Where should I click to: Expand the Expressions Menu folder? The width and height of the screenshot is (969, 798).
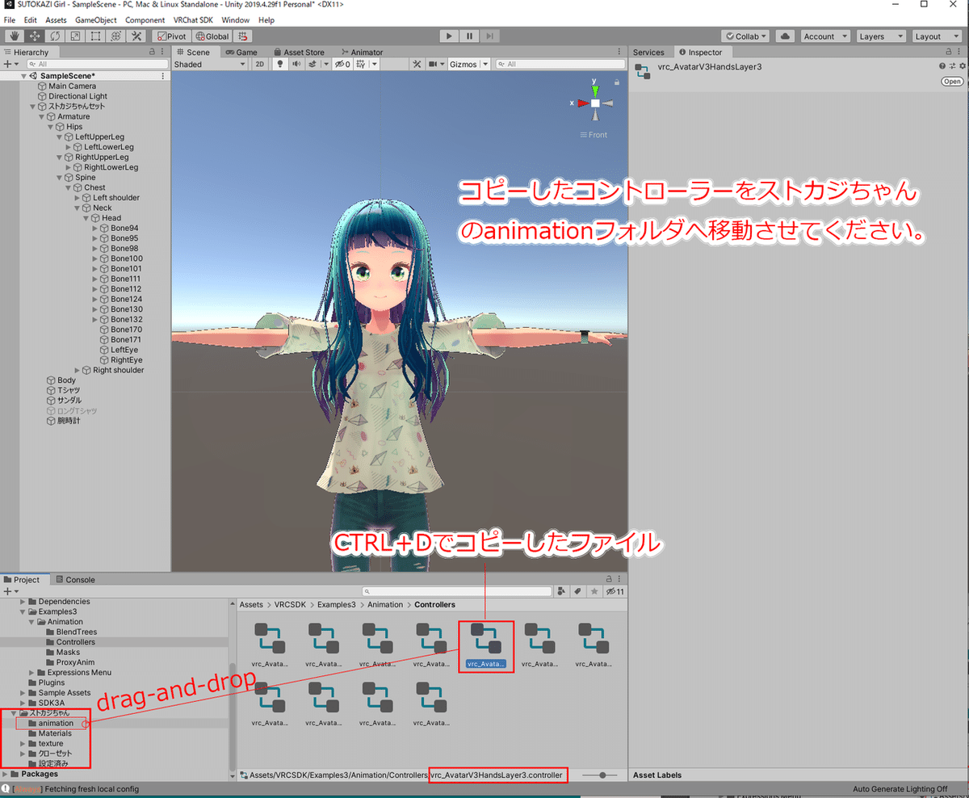(32, 672)
